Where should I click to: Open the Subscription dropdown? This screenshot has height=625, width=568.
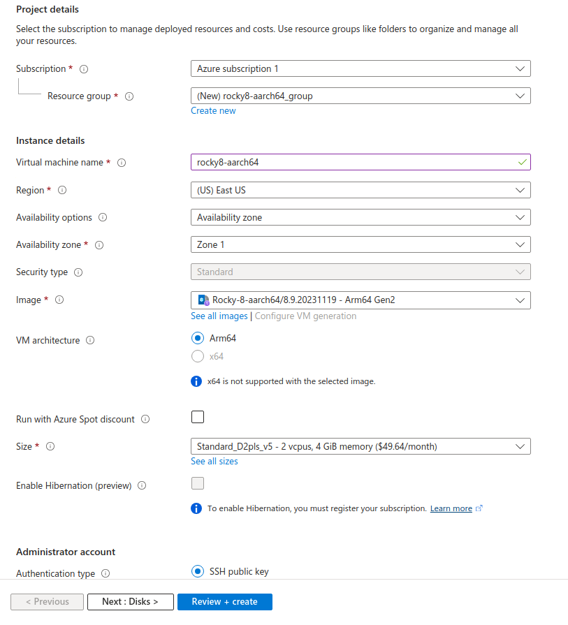click(360, 68)
